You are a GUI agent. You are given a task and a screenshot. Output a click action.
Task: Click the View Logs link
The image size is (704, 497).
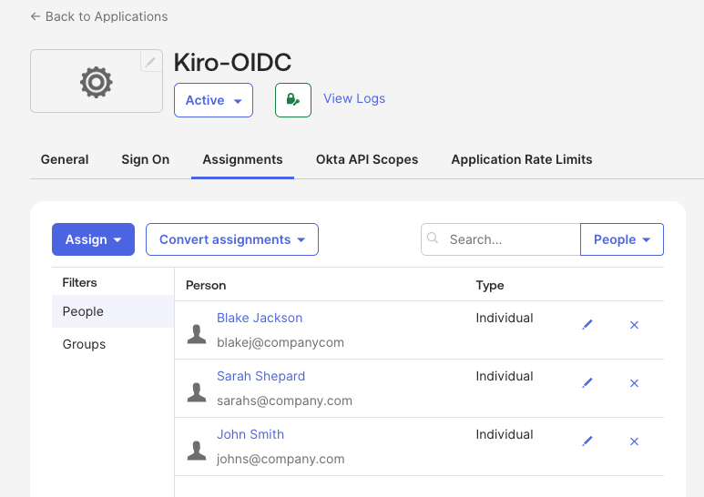pyautogui.click(x=354, y=98)
